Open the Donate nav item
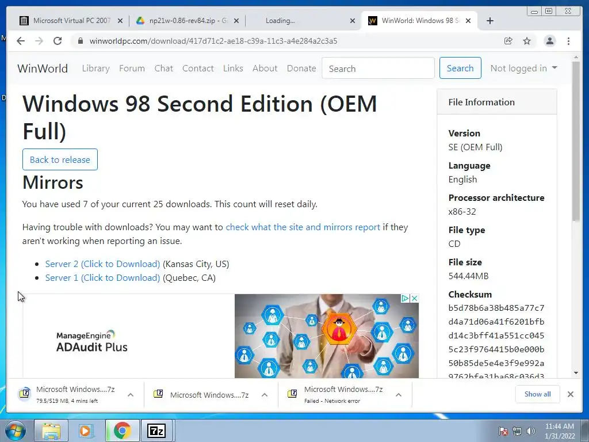The height and width of the screenshot is (442, 589). tap(301, 68)
